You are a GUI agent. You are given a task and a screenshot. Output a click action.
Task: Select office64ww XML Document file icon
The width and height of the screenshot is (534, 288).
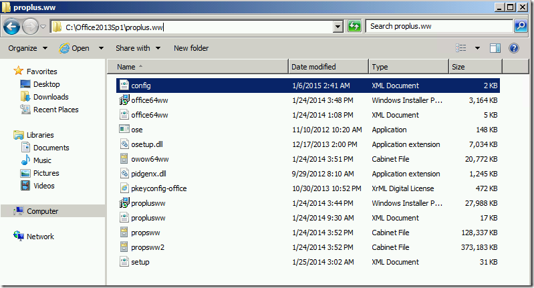point(124,115)
